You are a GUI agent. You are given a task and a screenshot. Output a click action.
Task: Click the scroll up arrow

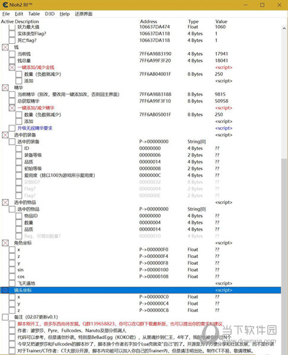tap(284, 28)
